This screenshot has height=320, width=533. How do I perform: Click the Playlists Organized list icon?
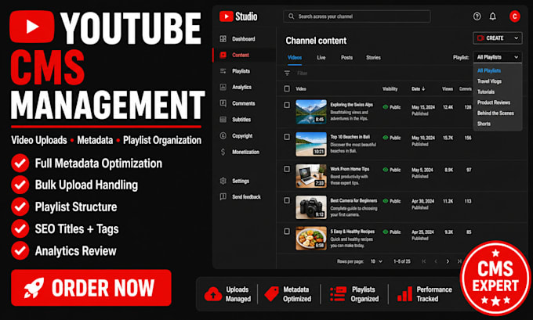pos(338,294)
